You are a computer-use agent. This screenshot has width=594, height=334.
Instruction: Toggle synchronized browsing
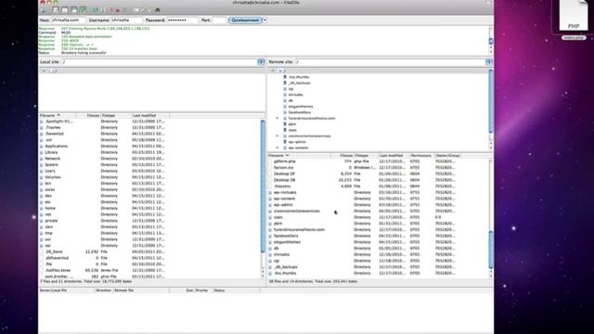pos(150,10)
